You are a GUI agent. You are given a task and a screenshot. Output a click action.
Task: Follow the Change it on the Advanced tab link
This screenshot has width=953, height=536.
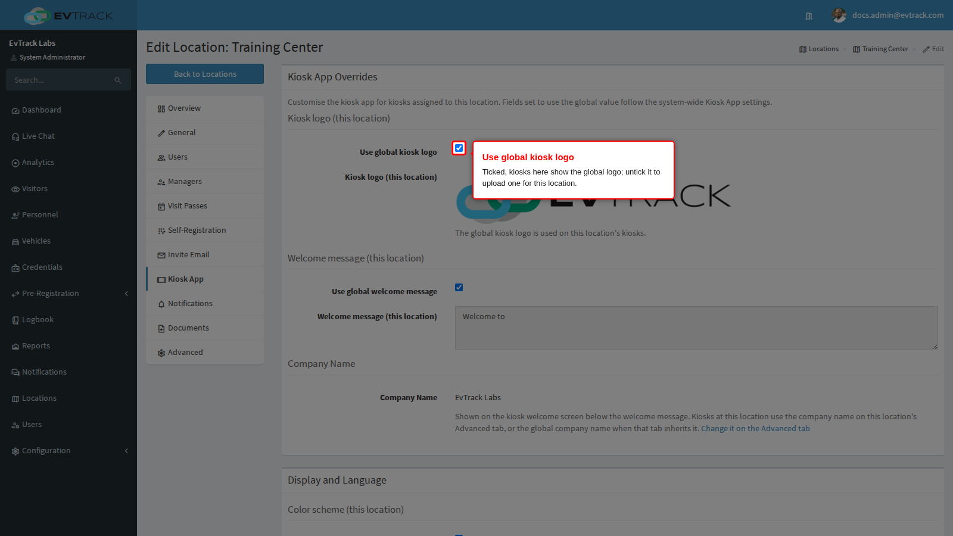755,429
